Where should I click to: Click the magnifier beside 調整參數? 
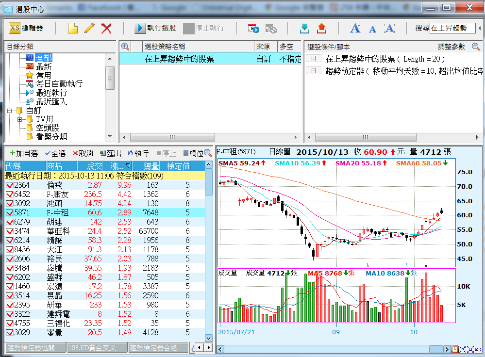(476, 47)
